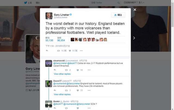
Task: Click the Twitter search input field
Action: click(x=104, y=3)
